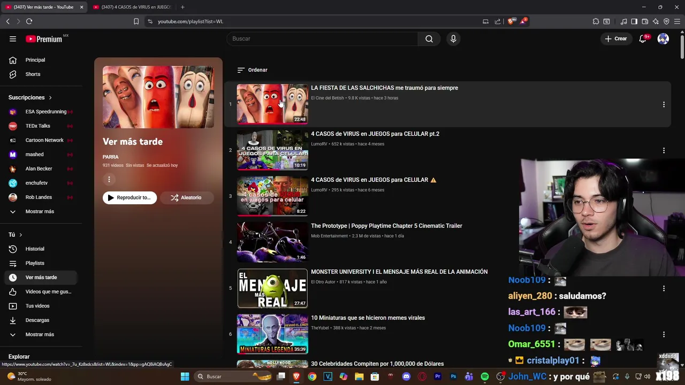The image size is (685, 385).
Task: Open Spotify from taskbar
Action: (485, 376)
